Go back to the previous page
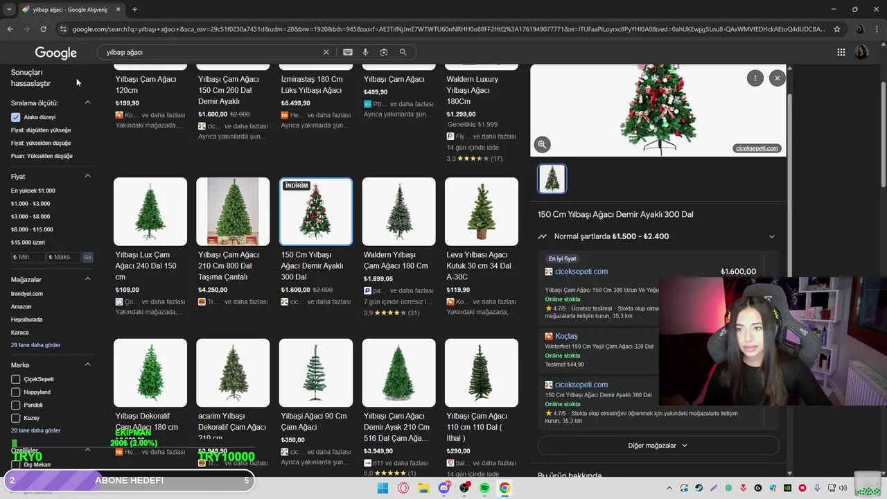Viewport: 887px width, 499px height. click(x=10, y=29)
